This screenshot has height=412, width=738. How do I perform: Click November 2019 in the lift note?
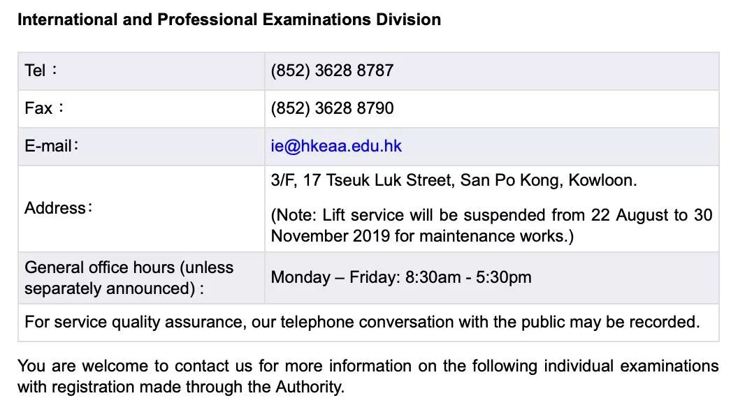pyautogui.click(x=331, y=235)
